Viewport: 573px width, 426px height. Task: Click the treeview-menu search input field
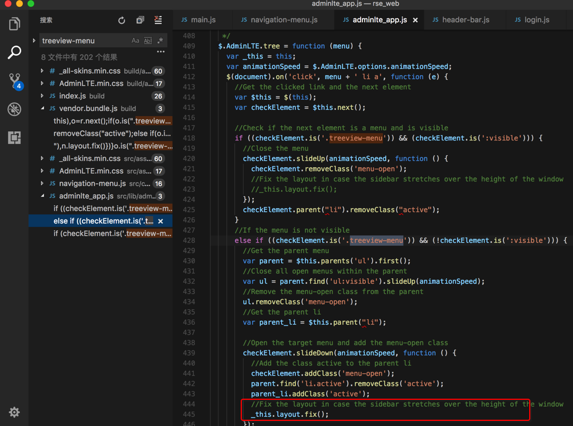coord(84,41)
